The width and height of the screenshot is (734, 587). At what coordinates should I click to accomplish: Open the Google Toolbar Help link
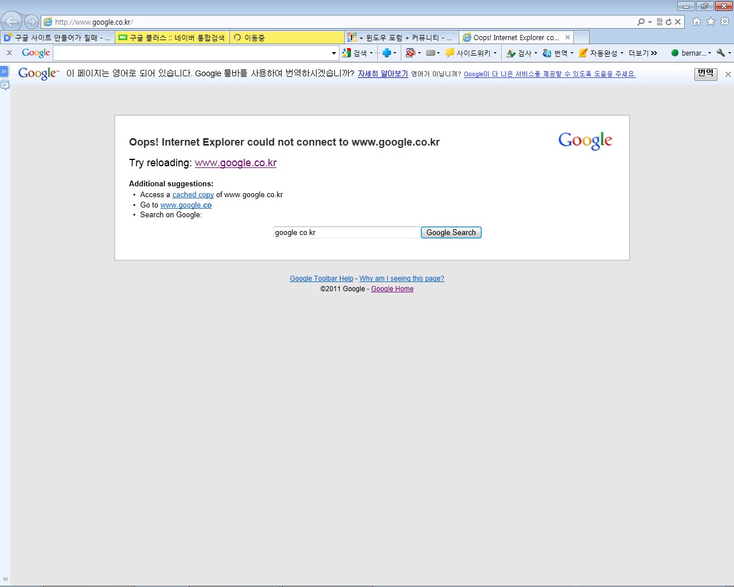321,279
